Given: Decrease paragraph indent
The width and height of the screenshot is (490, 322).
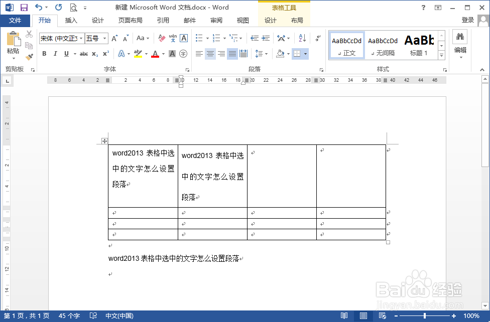Looking at the screenshot, I should pos(255,38).
